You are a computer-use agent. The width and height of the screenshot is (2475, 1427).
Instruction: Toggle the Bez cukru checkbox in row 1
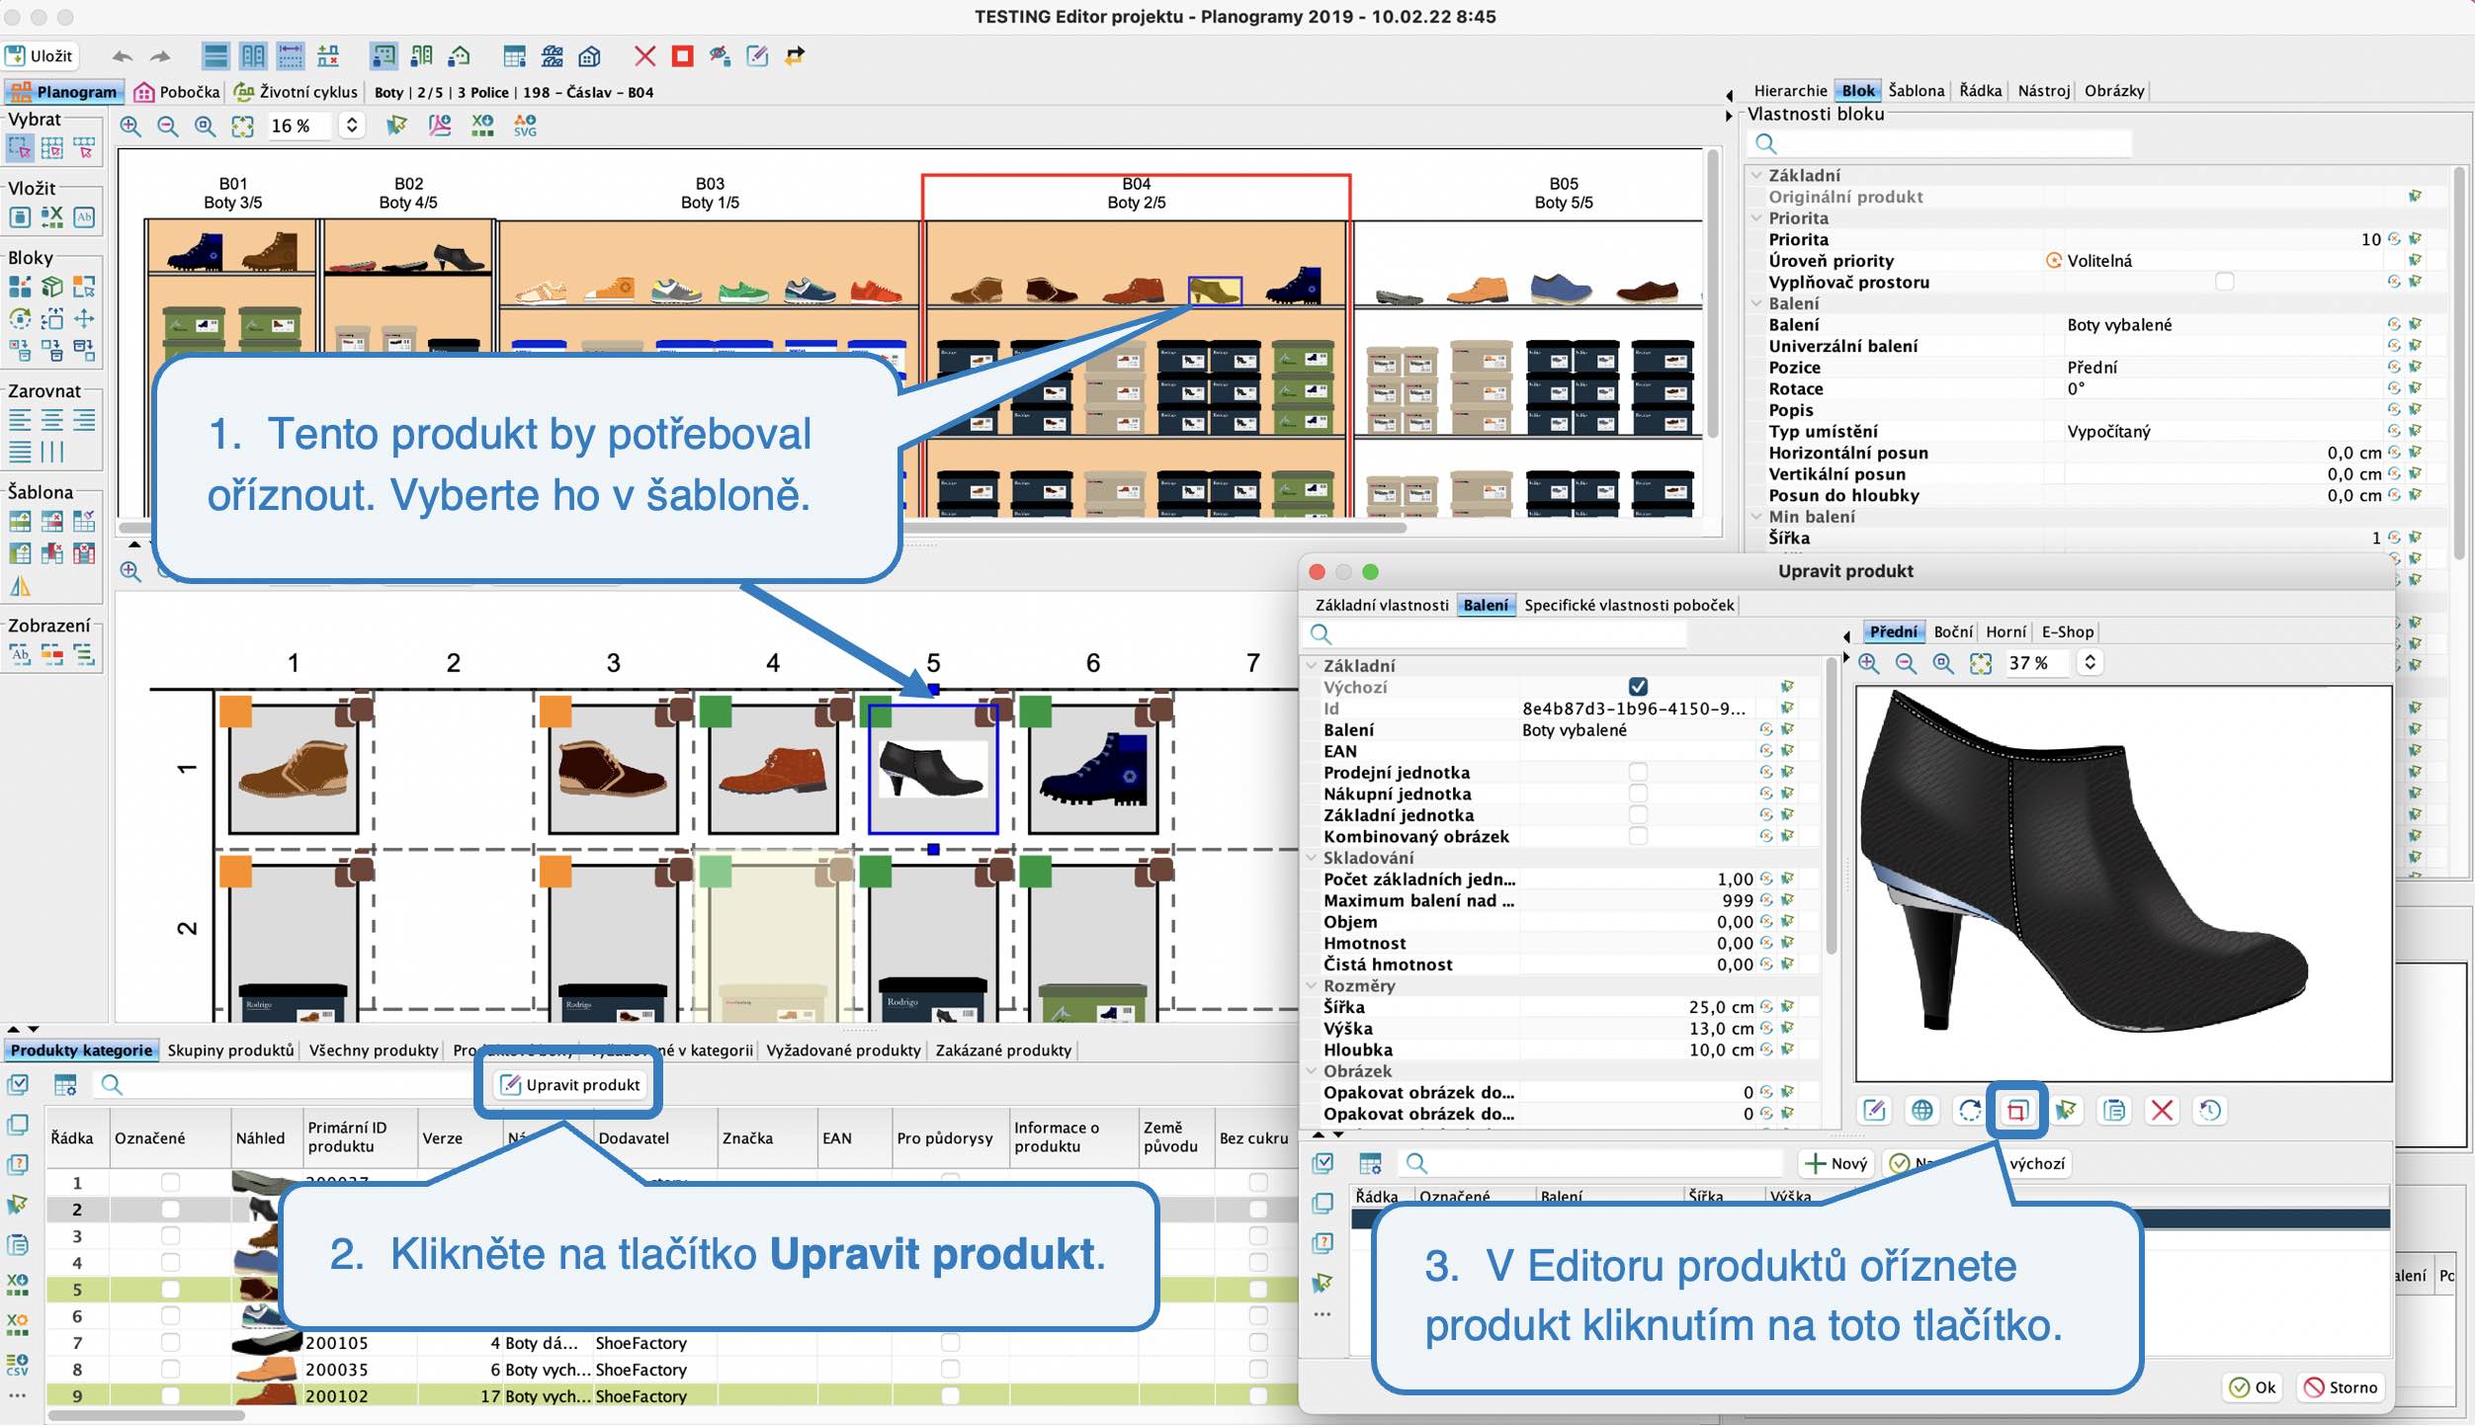pos(1257,1182)
